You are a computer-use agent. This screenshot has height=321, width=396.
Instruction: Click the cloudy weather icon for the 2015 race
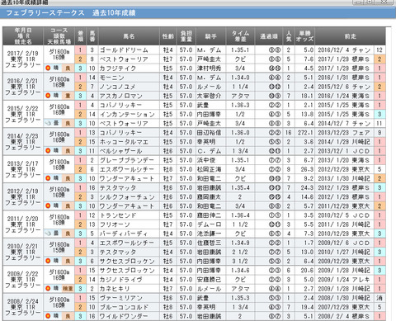coord(48,123)
